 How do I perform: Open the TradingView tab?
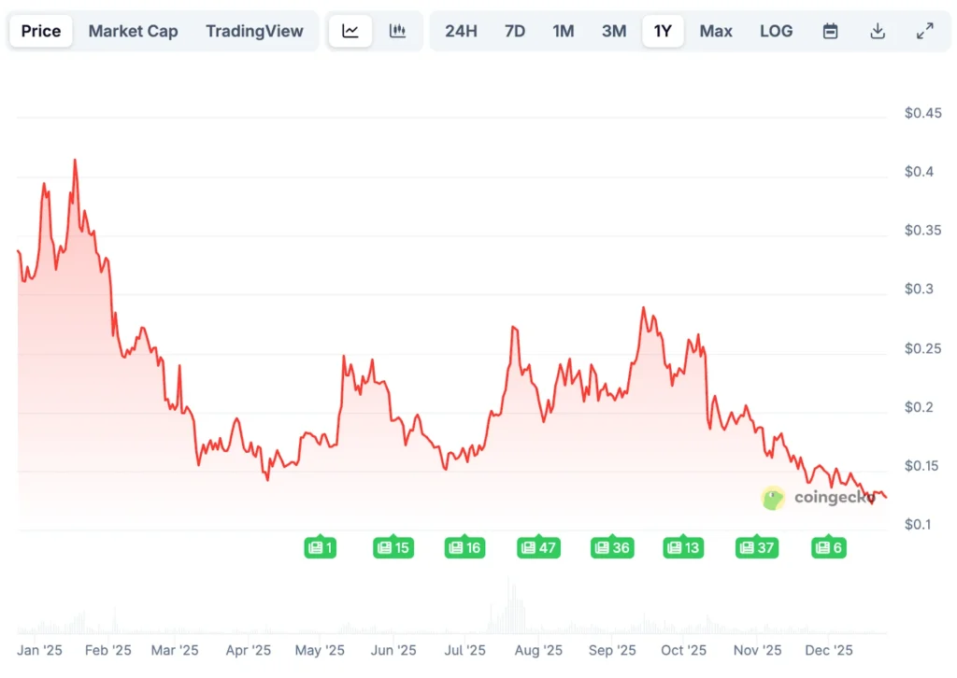254,30
